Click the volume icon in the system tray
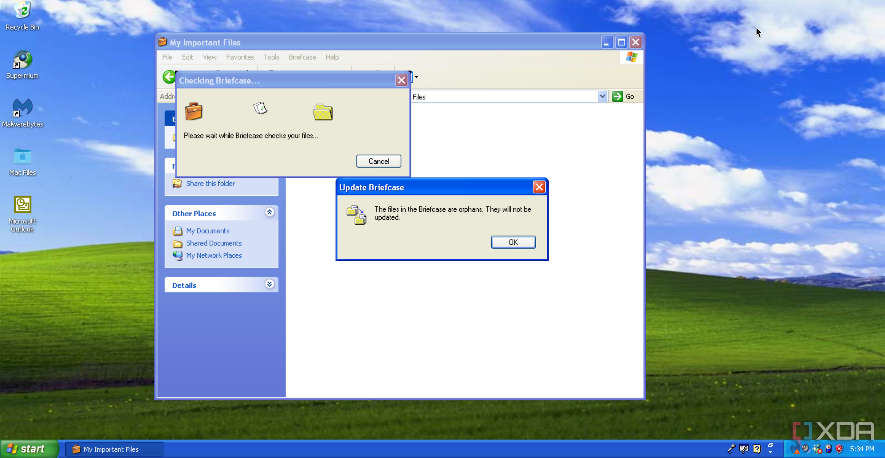 pyautogui.click(x=806, y=449)
